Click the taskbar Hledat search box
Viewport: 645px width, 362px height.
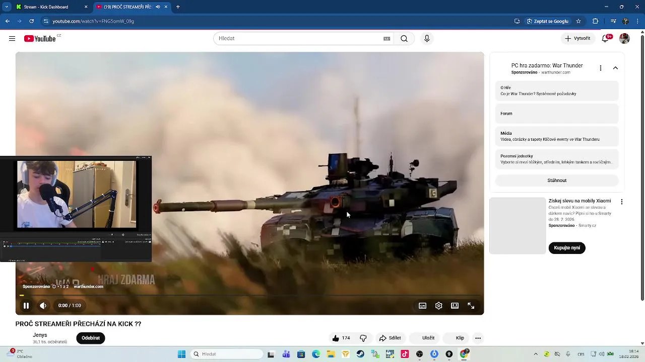coord(227,354)
